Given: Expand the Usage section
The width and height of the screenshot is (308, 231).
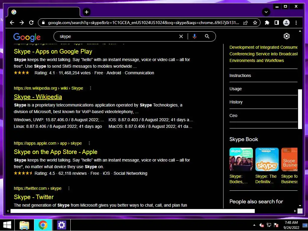Looking at the screenshot, I should tap(263, 89).
